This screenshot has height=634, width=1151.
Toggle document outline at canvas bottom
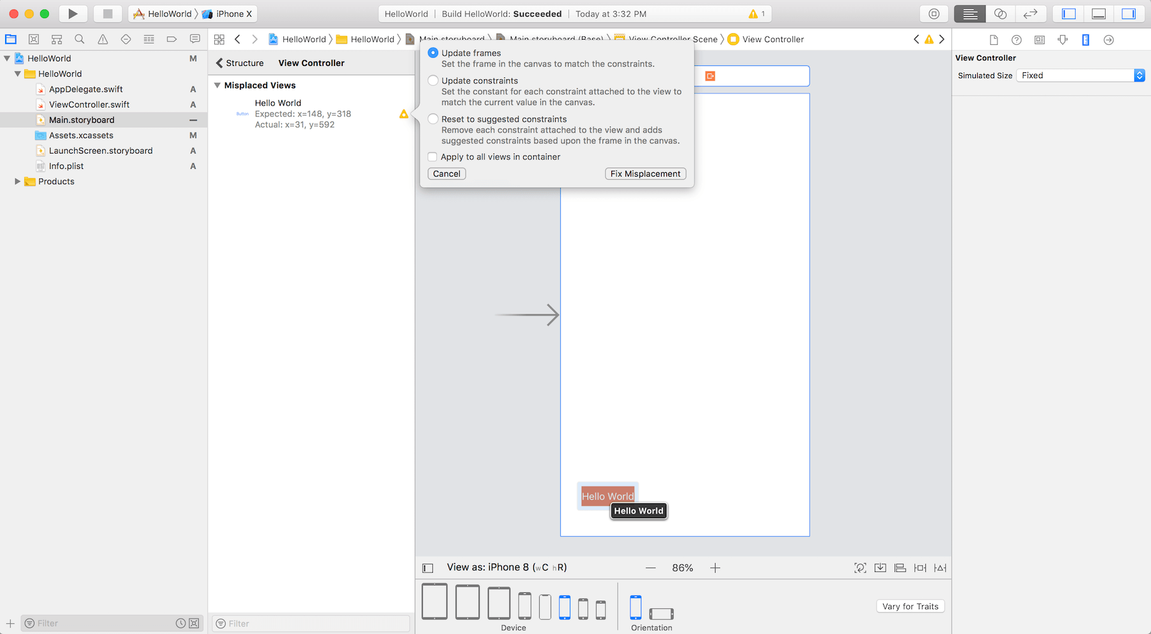(428, 568)
